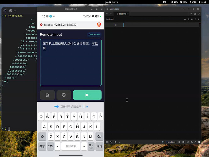The image size is (209, 157).
Task: Tap the comma key on phone keyboard
Action: tap(58, 146)
